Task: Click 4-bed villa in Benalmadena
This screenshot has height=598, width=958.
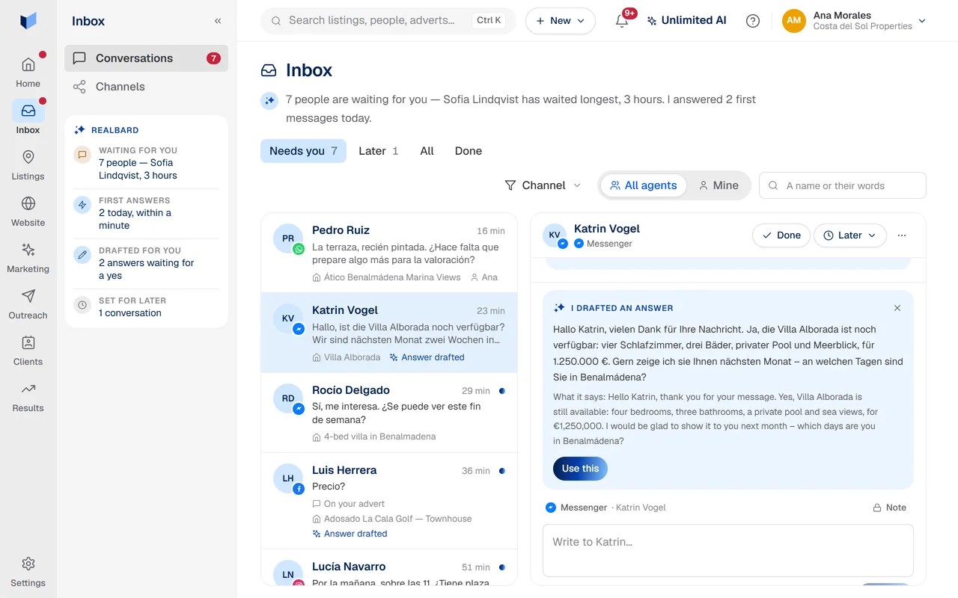Action: 374,437
